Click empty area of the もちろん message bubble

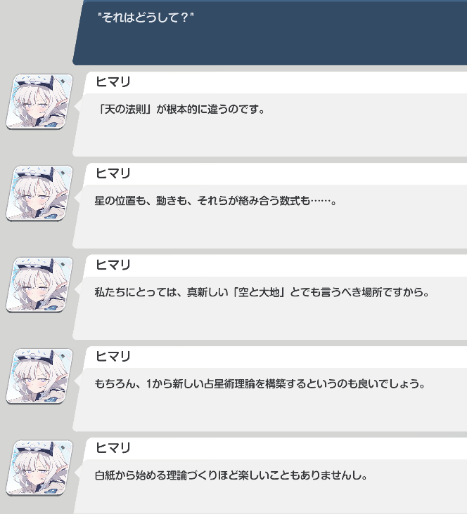[x=269, y=413]
